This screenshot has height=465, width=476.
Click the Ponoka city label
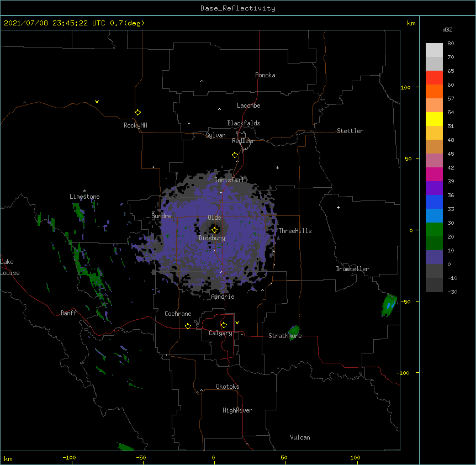(265, 75)
